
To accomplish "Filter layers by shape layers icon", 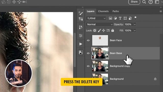I will [x=125, y=18].
